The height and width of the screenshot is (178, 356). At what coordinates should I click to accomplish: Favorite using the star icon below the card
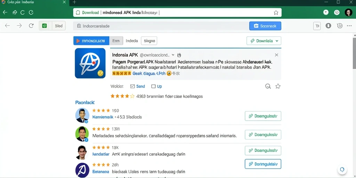click(278, 86)
